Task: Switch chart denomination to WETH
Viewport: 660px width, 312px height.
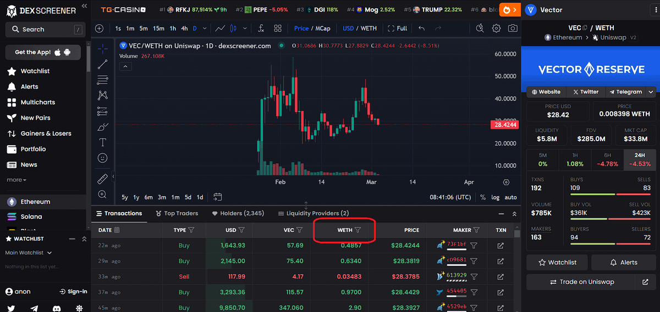Action: pos(369,28)
